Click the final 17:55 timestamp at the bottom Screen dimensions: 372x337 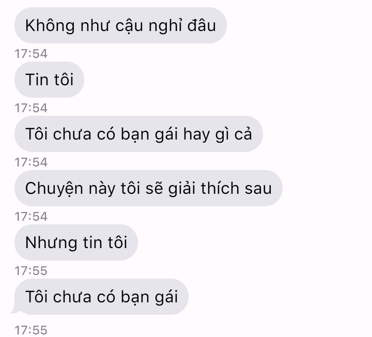pyautogui.click(x=31, y=330)
